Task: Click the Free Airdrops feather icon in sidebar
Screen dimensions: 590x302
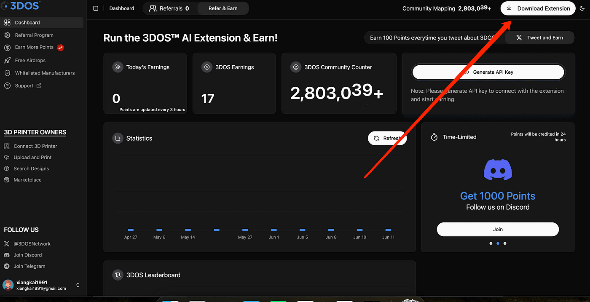Action: (8, 60)
